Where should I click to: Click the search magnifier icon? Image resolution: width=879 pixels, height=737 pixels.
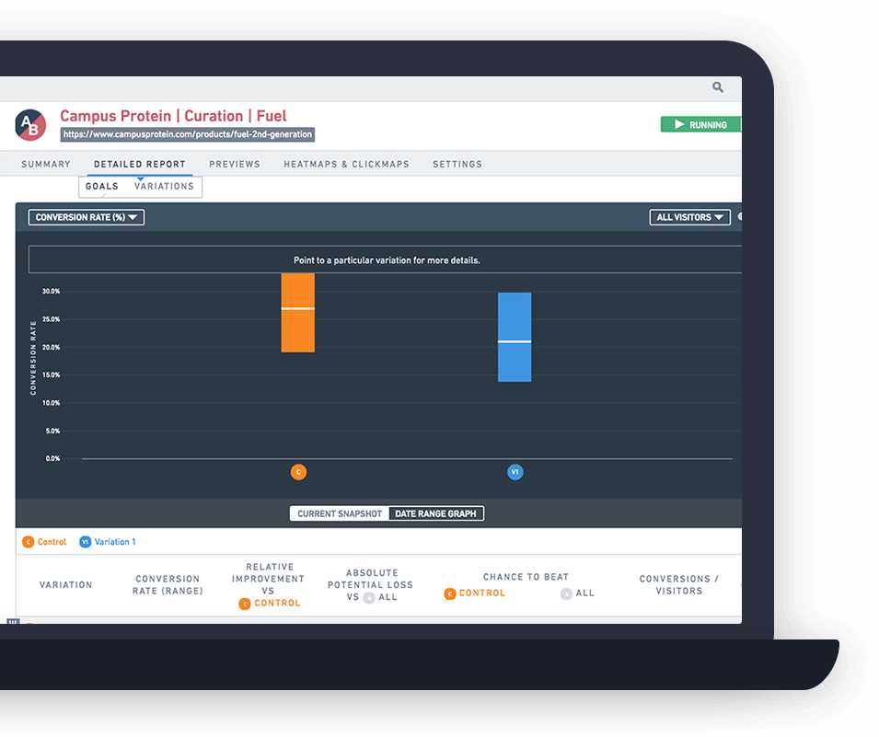718,87
